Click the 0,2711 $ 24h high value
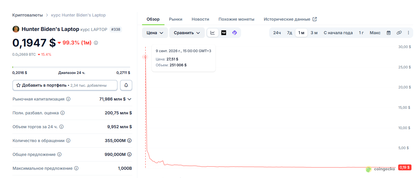This screenshot has width=415, height=178. click(123, 73)
